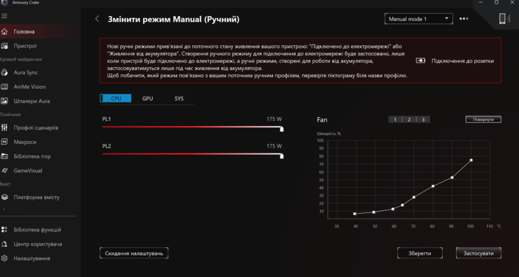
Task: Click the Центр користувача bell icon
Action: (x=4, y=244)
